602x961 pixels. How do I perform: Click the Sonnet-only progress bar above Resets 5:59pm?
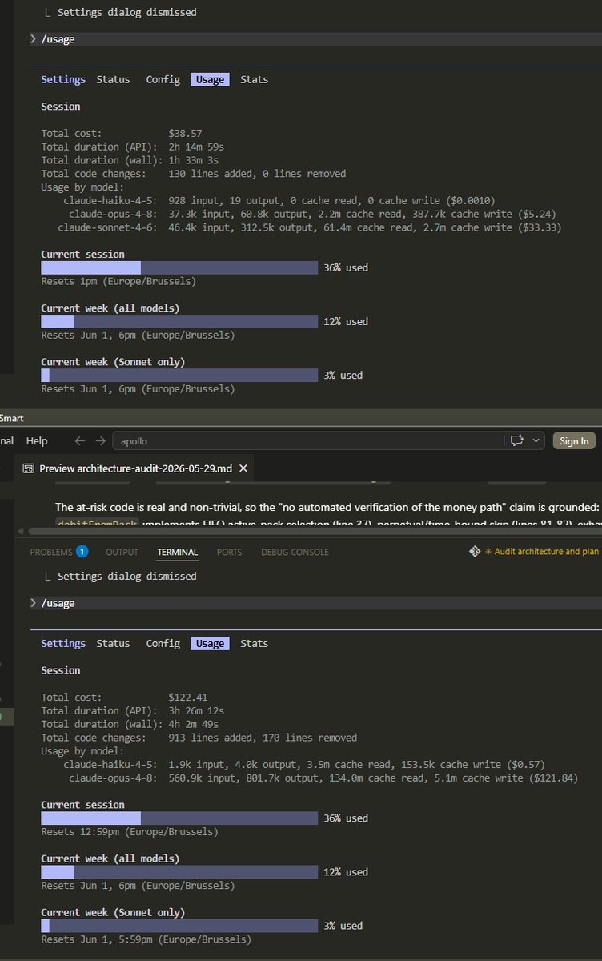(x=179, y=925)
